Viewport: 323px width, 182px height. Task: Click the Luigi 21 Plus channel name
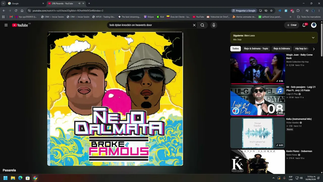[292, 94]
